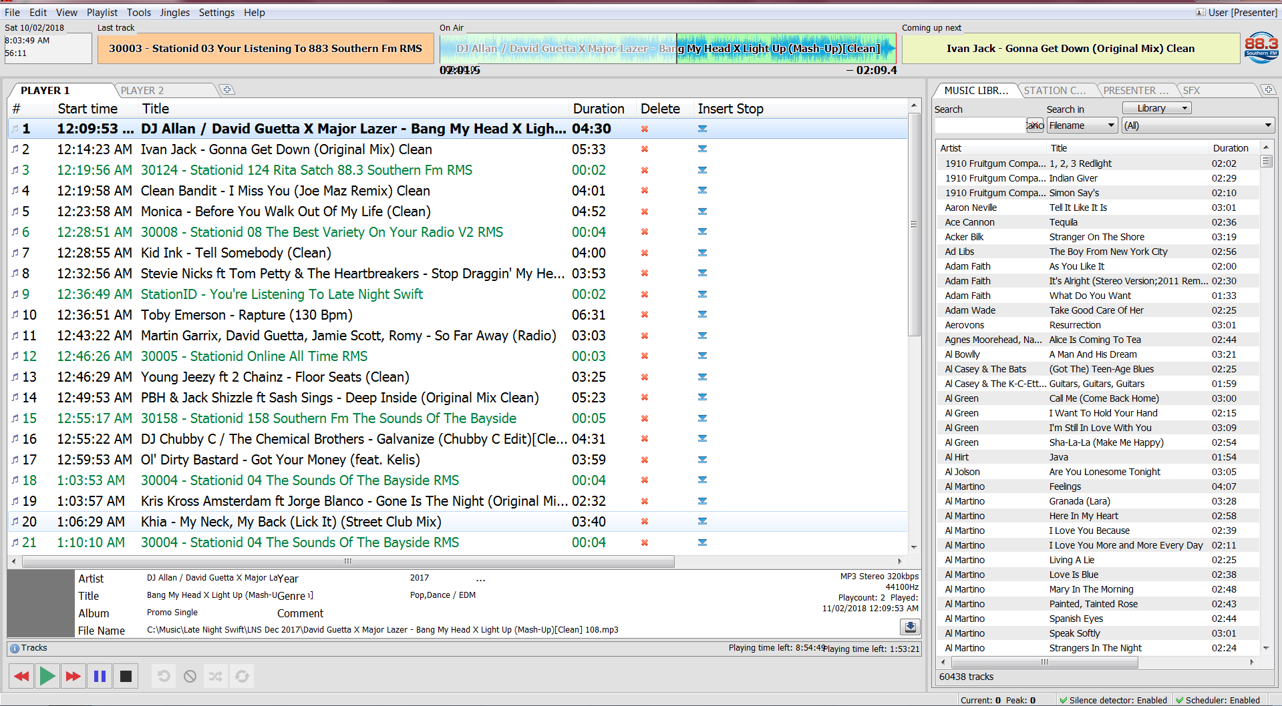Click the red rewind button
Viewport: 1282px width, 706px height.
tap(21, 676)
